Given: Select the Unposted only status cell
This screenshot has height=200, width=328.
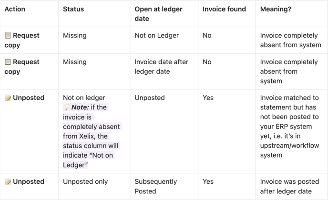Looking at the screenshot, I should tap(85, 181).
